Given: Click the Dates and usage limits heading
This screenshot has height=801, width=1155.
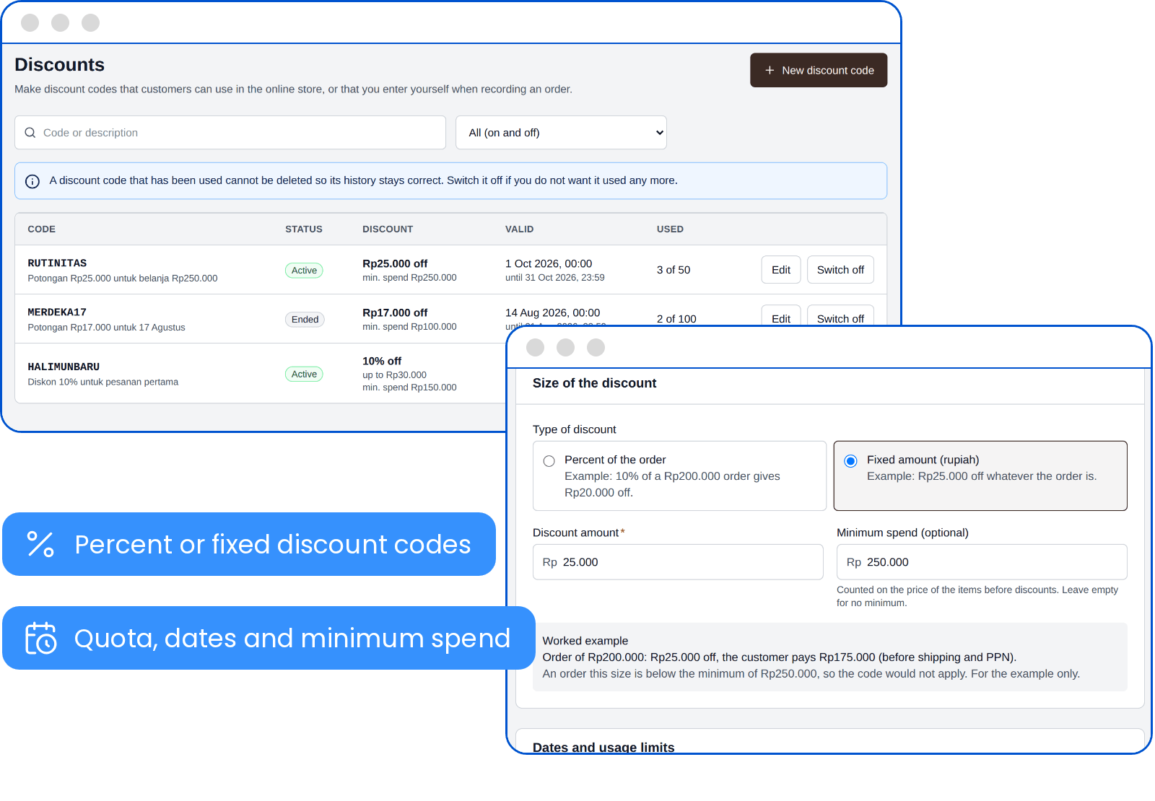Looking at the screenshot, I should tap(603, 747).
